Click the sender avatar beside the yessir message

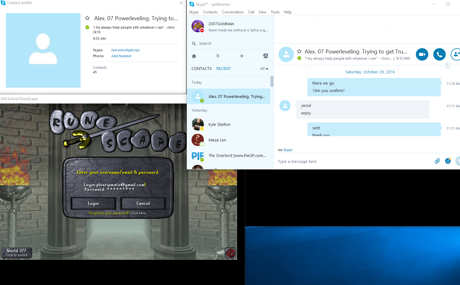point(285,106)
